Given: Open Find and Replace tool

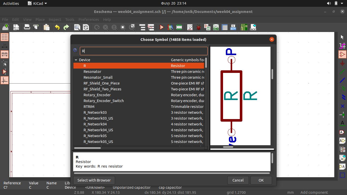Looking at the screenshot, I should [86, 27].
